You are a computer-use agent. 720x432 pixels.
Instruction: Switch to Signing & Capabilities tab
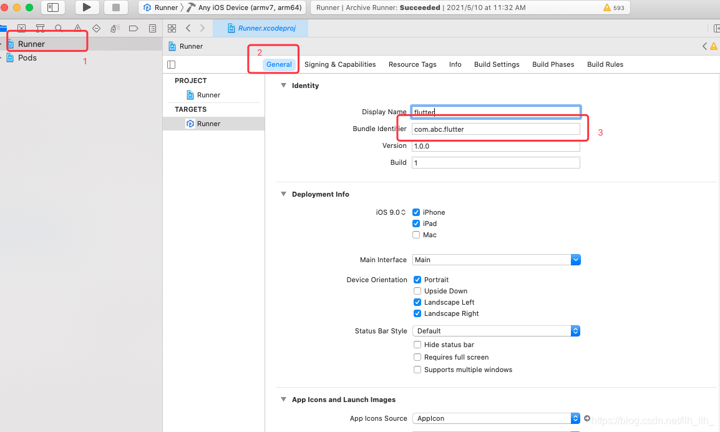point(340,65)
